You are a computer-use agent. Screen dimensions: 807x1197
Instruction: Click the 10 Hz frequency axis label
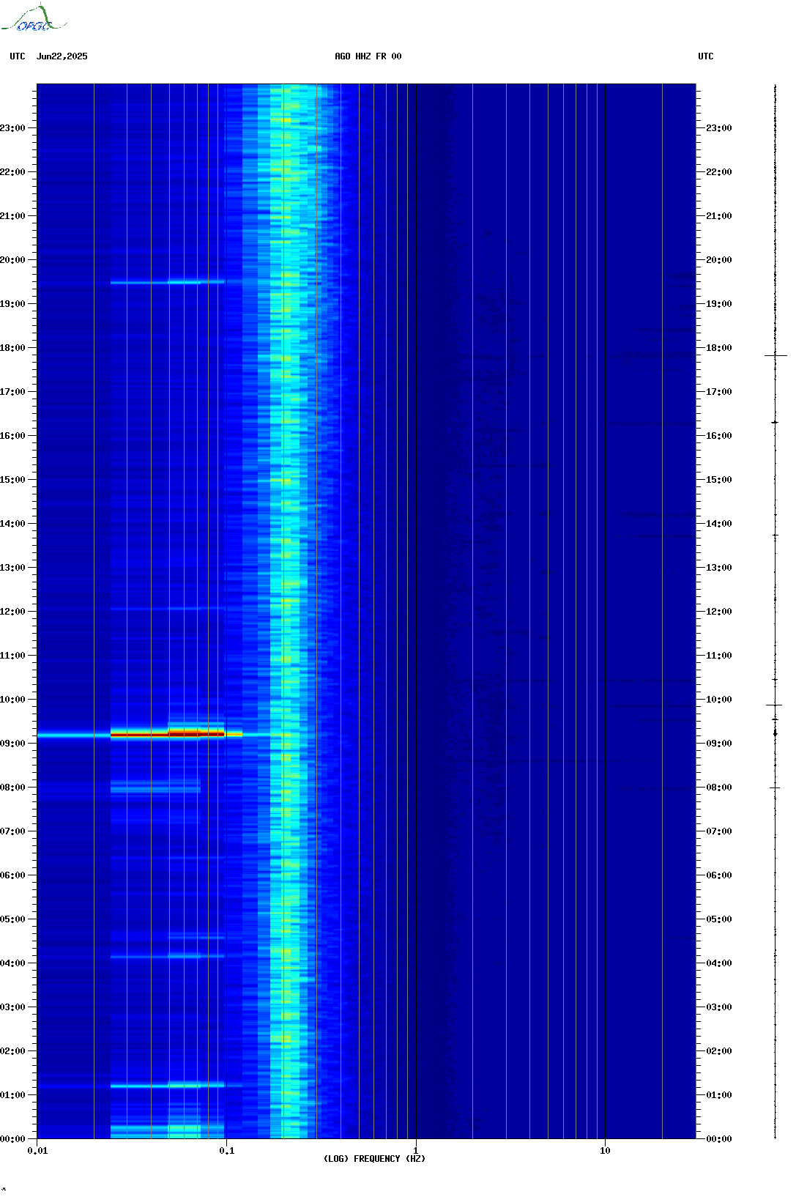point(605,1151)
